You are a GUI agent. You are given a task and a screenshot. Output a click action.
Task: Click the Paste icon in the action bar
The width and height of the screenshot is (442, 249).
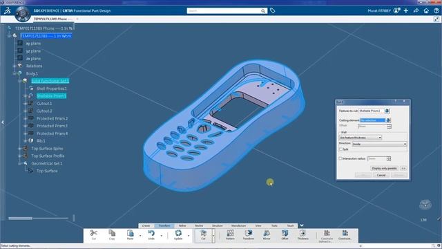pyautogui.click(x=130, y=233)
